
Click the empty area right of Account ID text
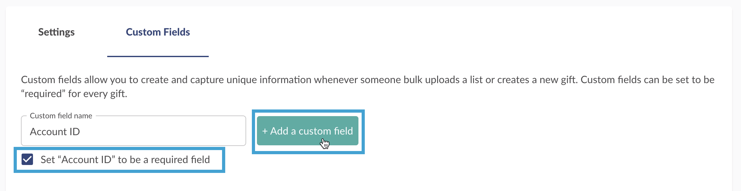tap(162, 132)
